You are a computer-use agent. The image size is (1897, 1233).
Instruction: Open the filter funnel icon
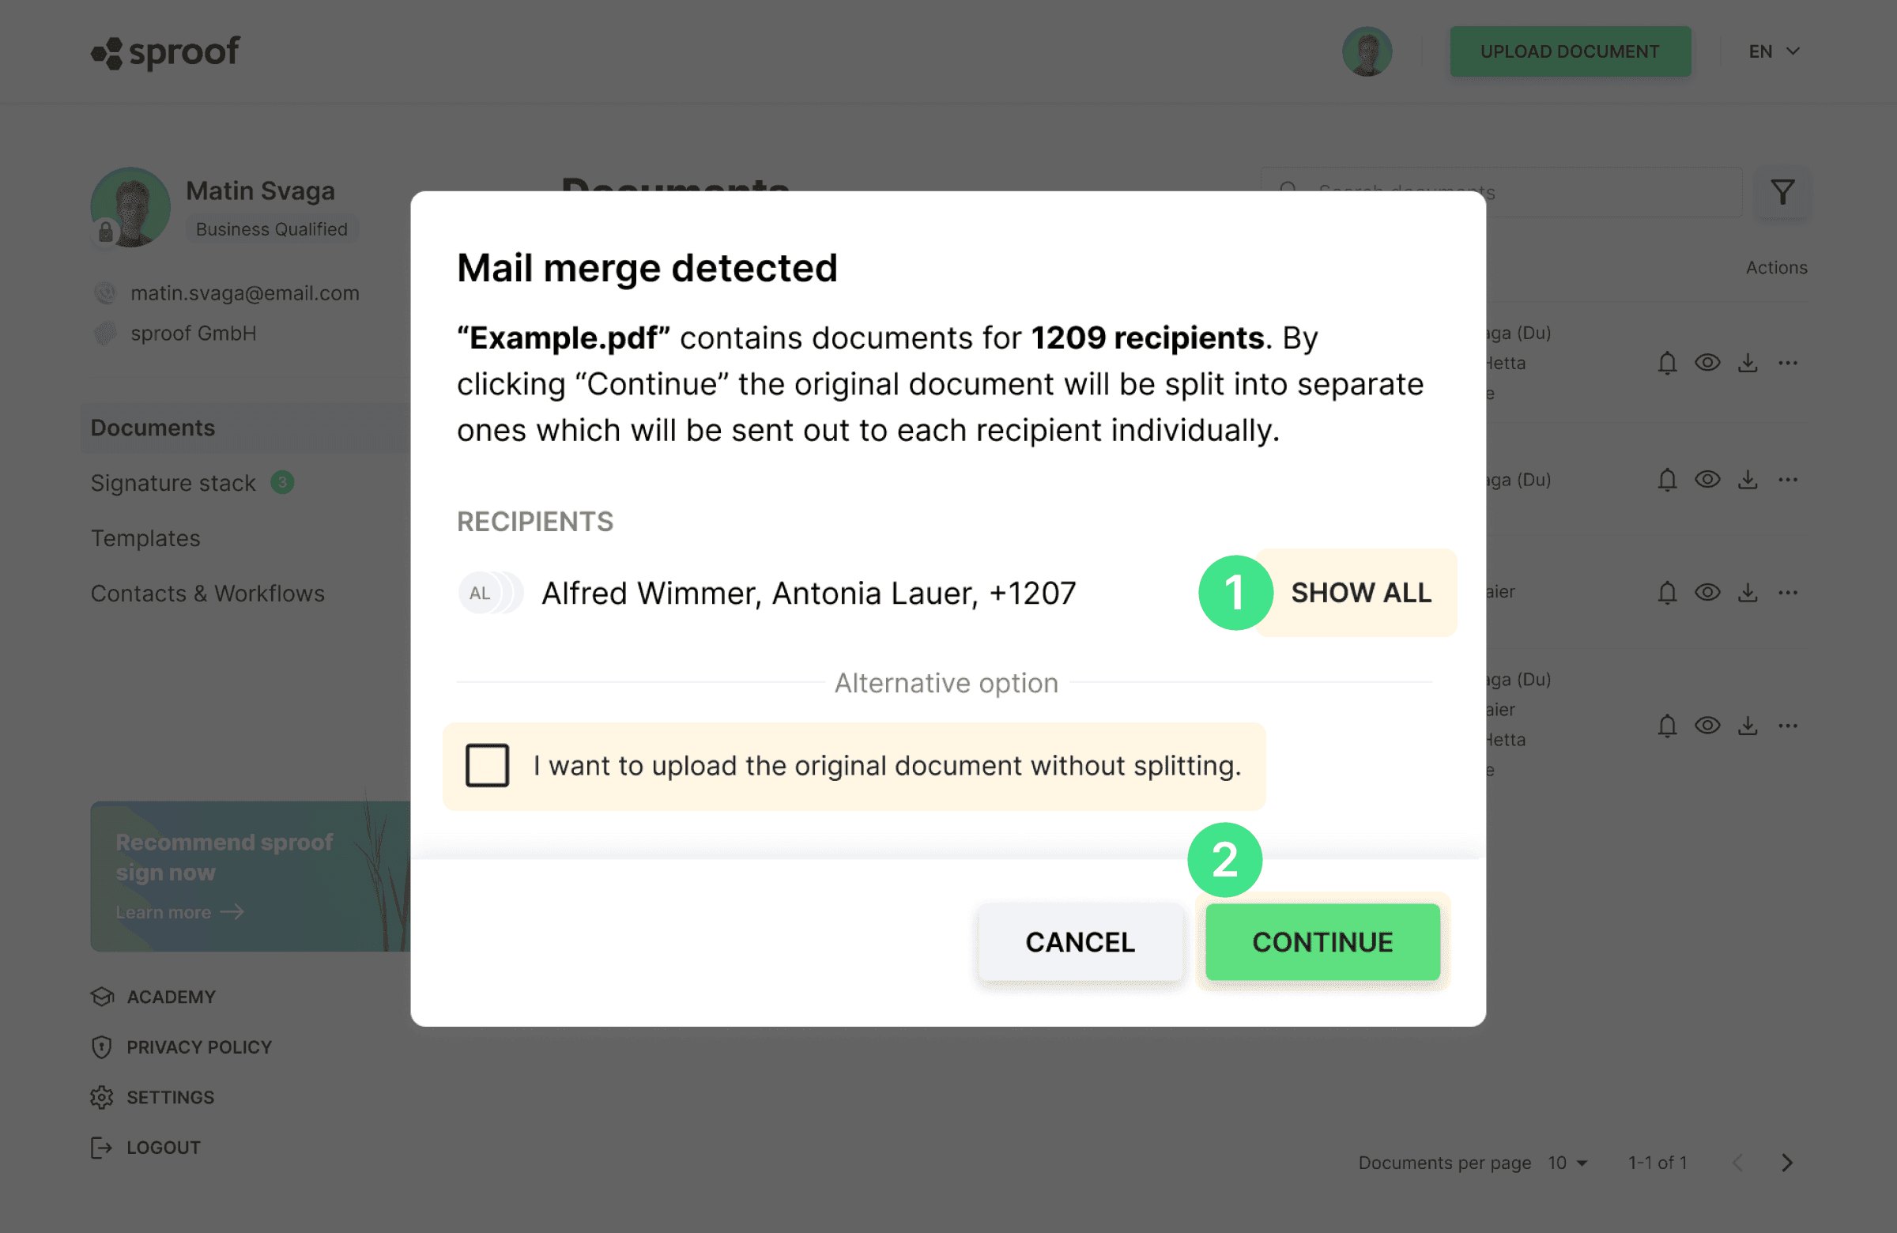pyautogui.click(x=1783, y=192)
